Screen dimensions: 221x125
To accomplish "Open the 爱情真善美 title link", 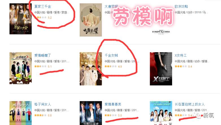I will point(113,104).
